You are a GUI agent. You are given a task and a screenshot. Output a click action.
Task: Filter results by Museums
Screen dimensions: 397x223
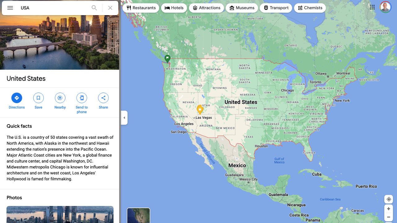[242, 8]
